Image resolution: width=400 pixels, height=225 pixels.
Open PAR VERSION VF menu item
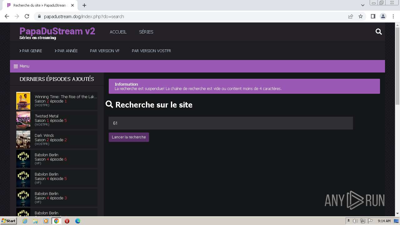tap(105, 51)
